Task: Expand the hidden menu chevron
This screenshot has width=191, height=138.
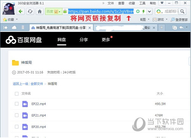Action: 103,3
